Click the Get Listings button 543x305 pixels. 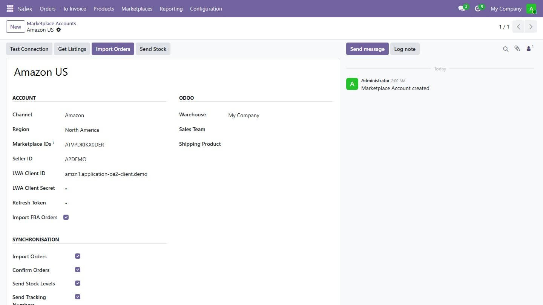72,49
